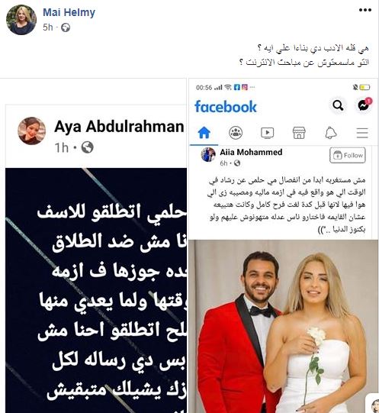
Task: Open the three-dot post options menu
Action: pos(365,10)
